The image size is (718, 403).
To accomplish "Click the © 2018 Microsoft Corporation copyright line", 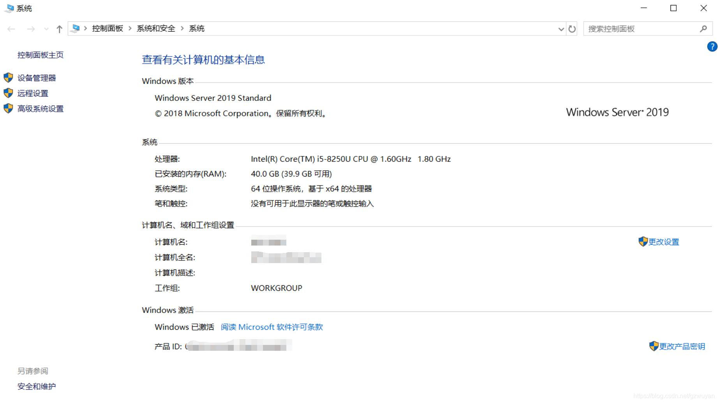I will pyautogui.click(x=241, y=113).
